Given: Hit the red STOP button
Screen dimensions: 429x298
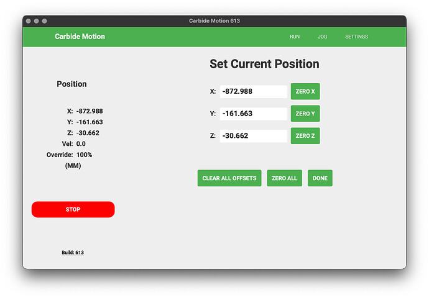Looking at the screenshot, I should (73, 209).
